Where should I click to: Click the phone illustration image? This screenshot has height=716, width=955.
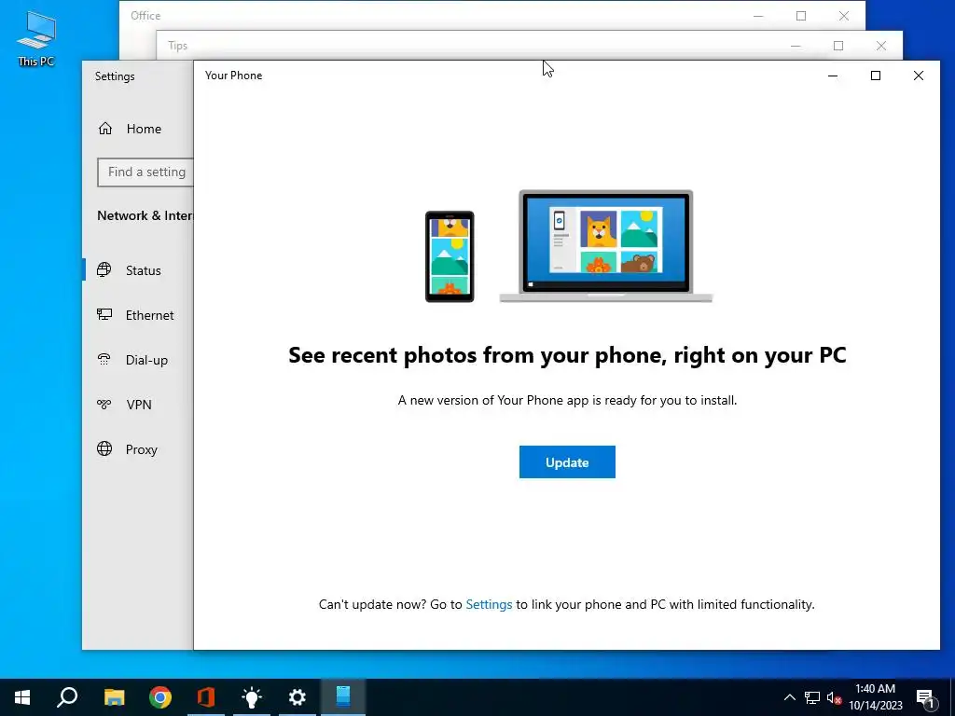tap(450, 256)
